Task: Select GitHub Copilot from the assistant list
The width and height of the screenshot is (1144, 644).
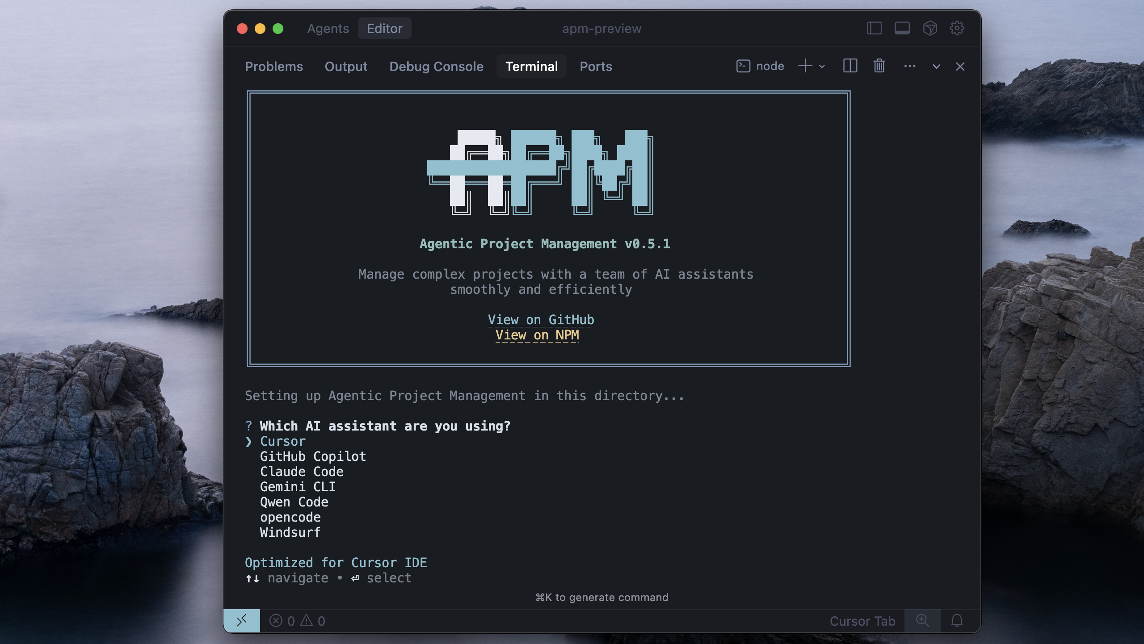Action: pyautogui.click(x=313, y=456)
